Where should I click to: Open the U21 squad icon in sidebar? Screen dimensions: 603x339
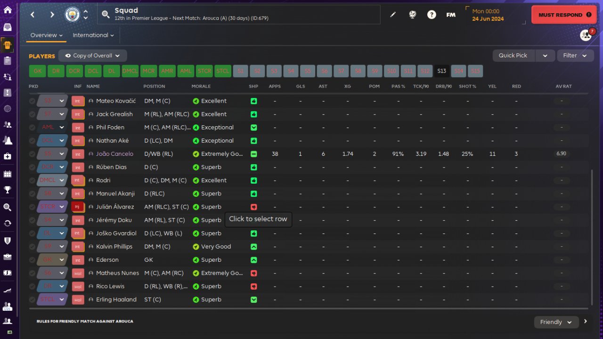point(8,307)
